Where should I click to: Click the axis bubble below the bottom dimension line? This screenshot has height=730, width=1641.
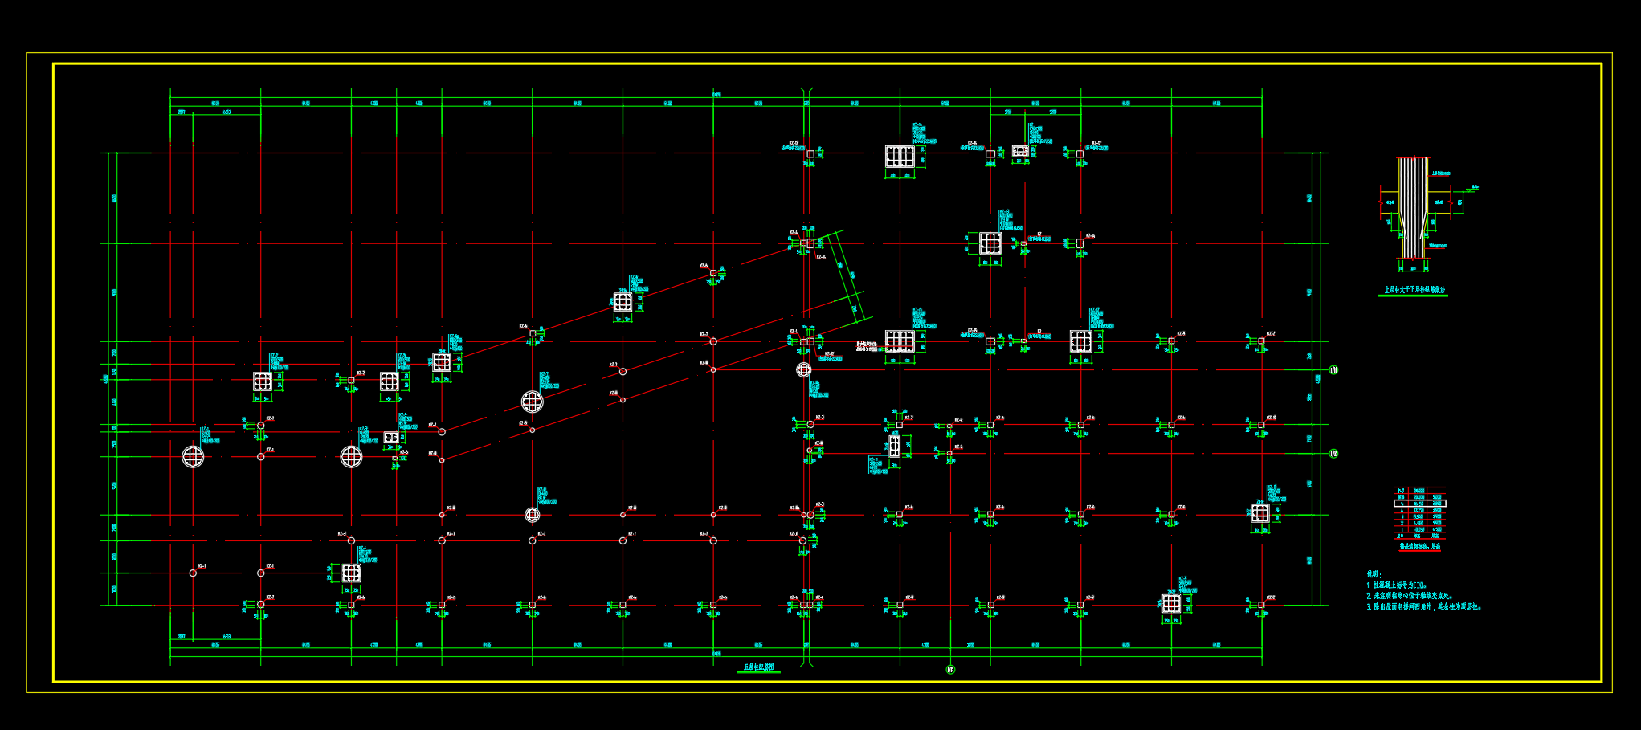click(x=951, y=670)
